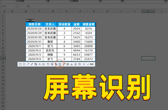Click the cell 8216
Viewport: 168px width, 110px height.
[88, 29]
